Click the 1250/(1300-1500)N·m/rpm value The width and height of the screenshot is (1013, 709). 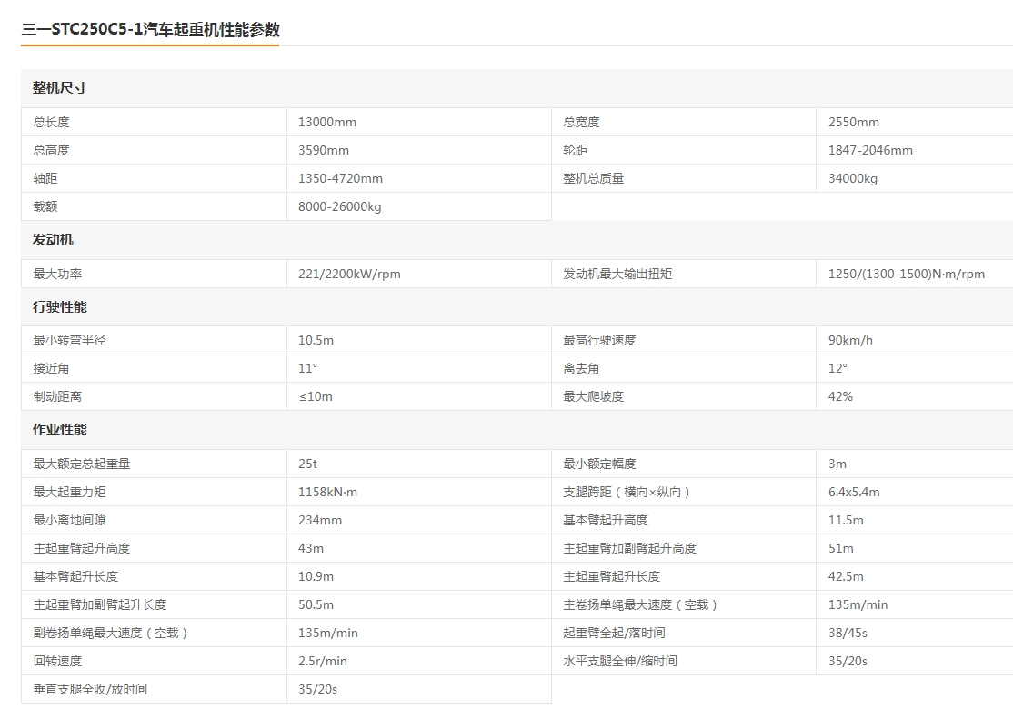tap(907, 274)
